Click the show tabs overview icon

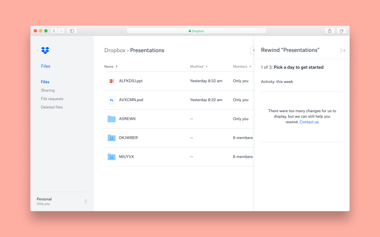(x=341, y=31)
